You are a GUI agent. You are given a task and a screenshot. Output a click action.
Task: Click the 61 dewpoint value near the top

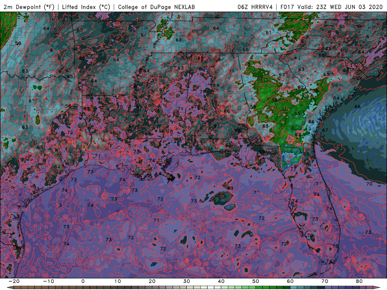(268, 32)
